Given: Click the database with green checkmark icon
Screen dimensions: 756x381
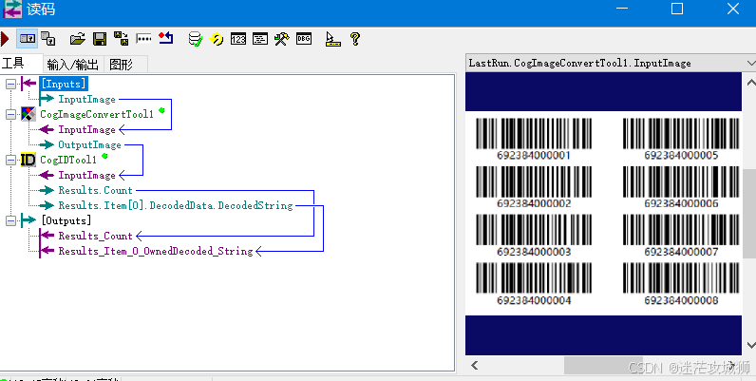Looking at the screenshot, I should [x=196, y=39].
